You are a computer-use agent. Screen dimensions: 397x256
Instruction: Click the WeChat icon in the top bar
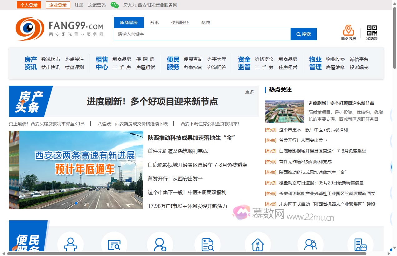tap(115, 5)
